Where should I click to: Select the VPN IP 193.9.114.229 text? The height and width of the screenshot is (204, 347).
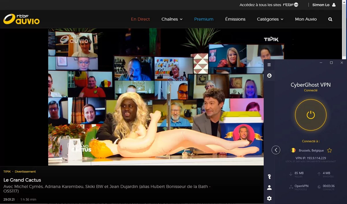tap(311, 158)
